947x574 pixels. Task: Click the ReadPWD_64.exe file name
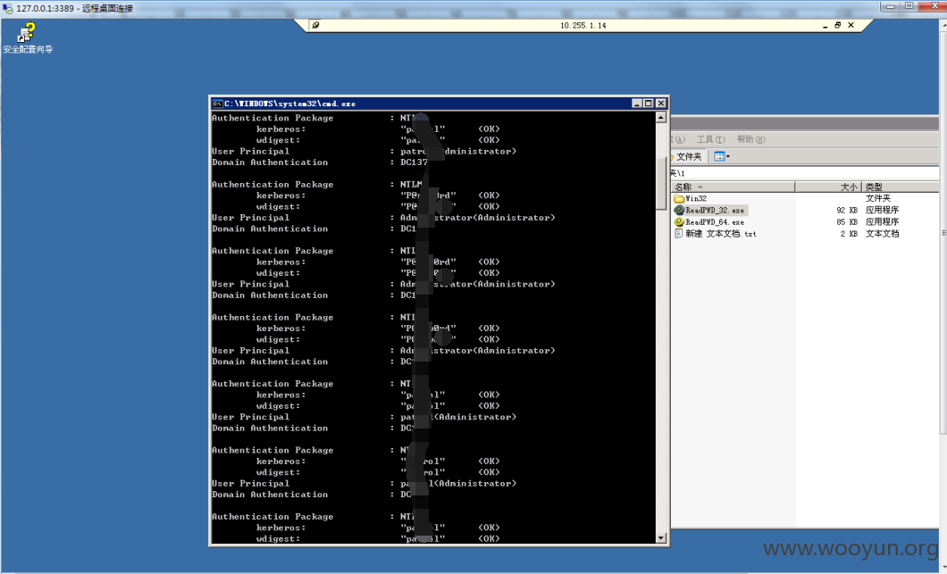[715, 222]
